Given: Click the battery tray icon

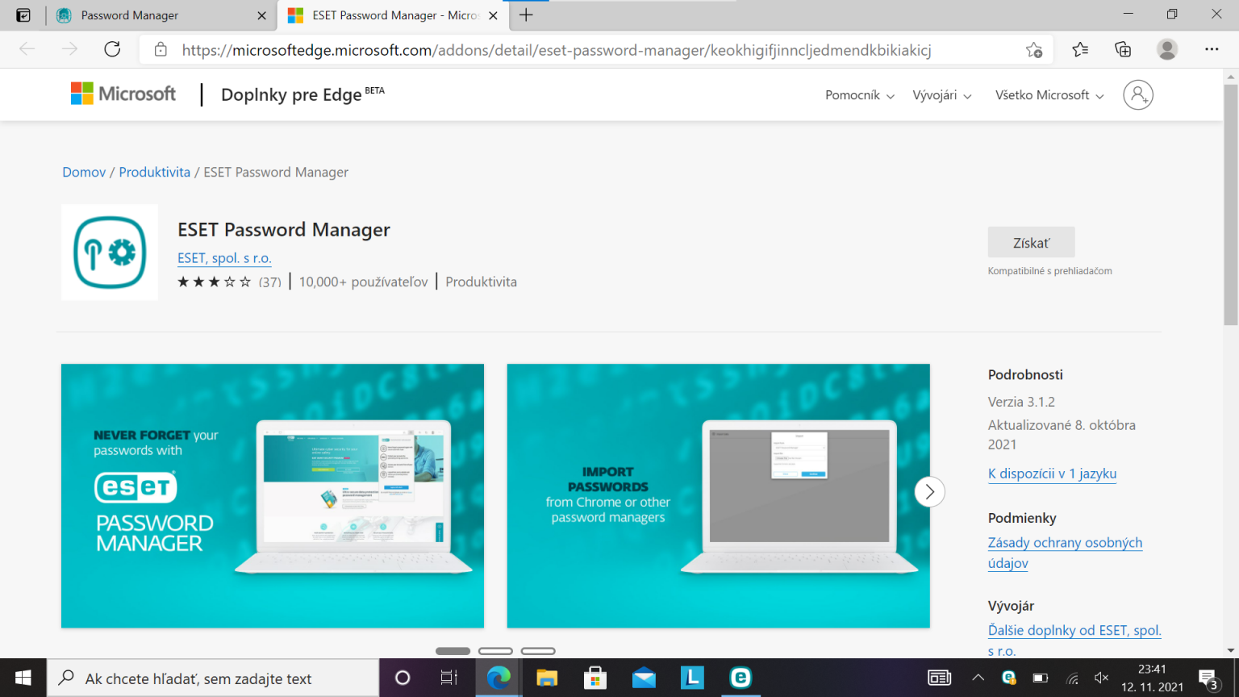Looking at the screenshot, I should (x=1041, y=678).
